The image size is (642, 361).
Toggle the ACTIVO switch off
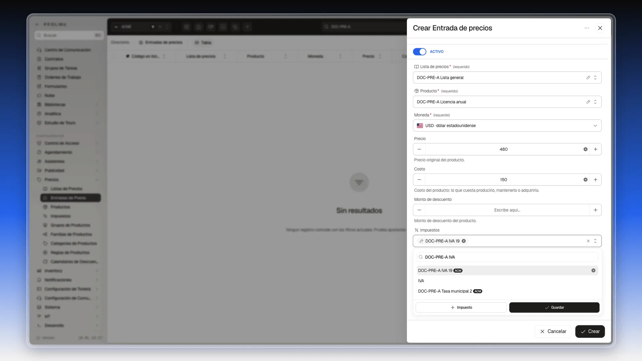pyautogui.click(x=419, y=51)
